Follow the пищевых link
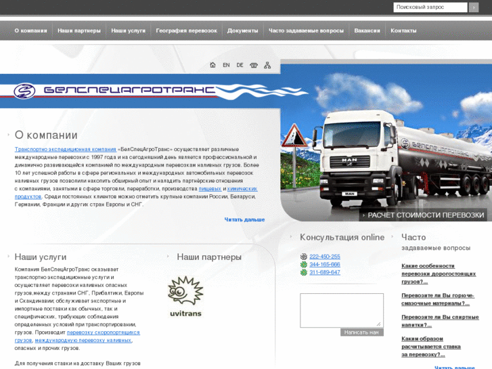492x369 pixels. click(x=210, y=188)
